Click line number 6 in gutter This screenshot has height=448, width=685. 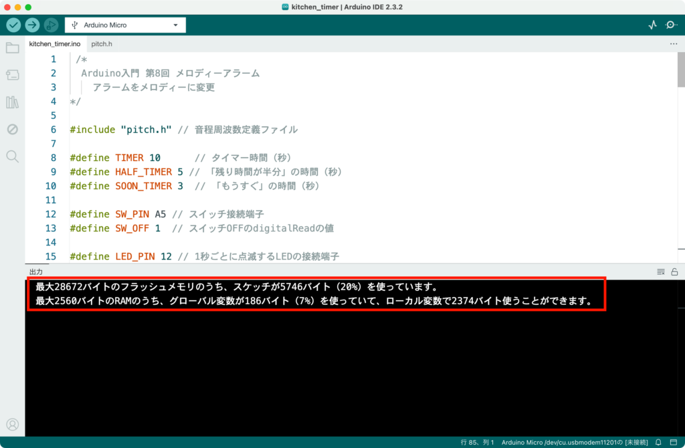54,130
